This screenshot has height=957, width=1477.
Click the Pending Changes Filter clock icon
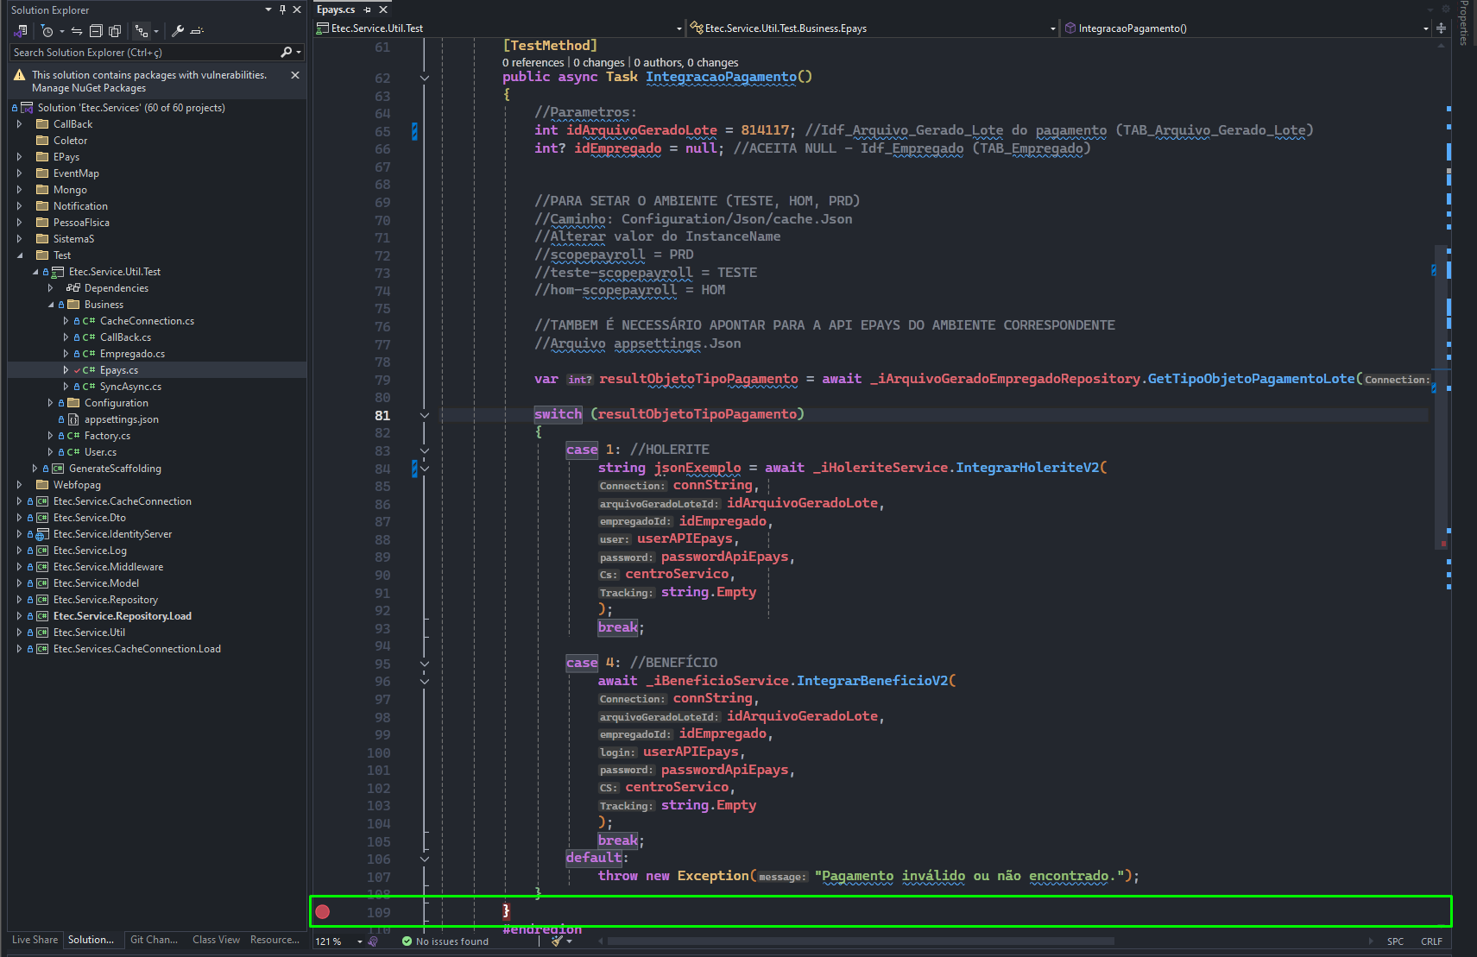(x=47, y=31)
